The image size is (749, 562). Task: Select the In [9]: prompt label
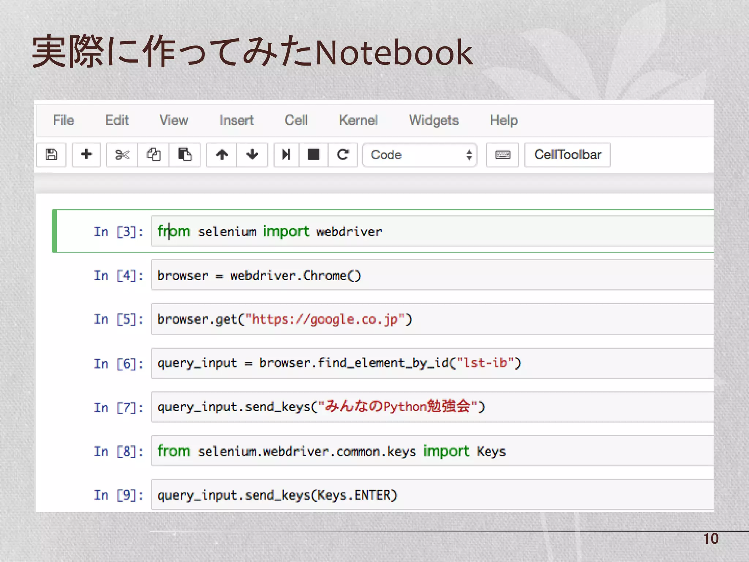click(119, 495)
